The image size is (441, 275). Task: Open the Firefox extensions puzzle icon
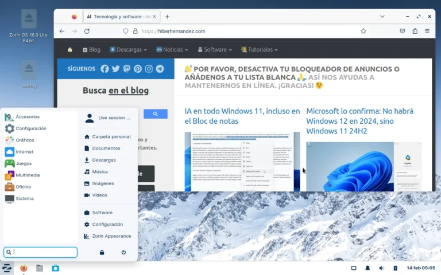415,31
